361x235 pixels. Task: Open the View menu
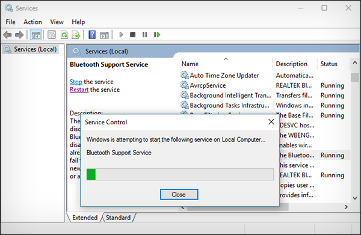(x=57, y=22)
